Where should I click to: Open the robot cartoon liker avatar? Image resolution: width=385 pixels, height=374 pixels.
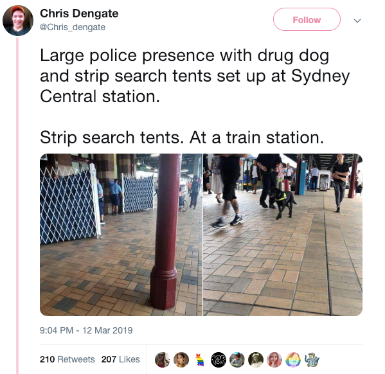coord(312,360)
